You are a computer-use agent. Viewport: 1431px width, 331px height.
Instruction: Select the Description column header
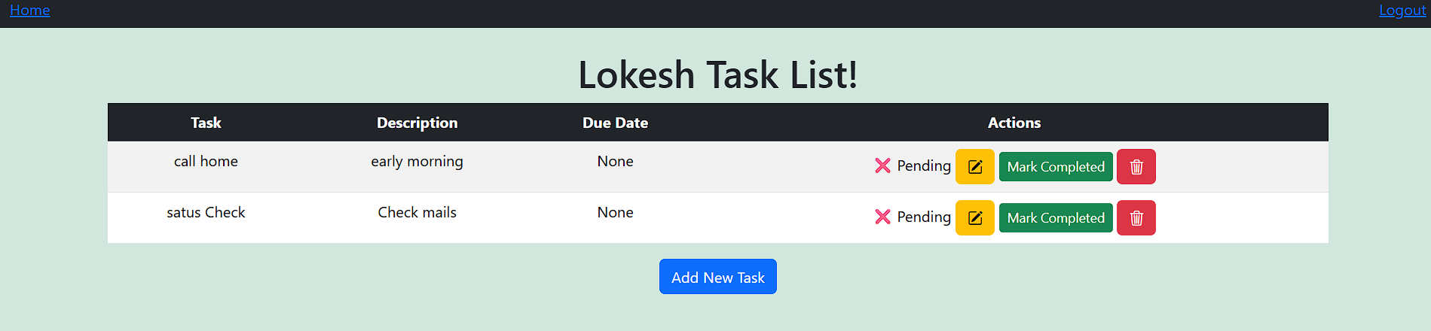[x=417, y=123]
